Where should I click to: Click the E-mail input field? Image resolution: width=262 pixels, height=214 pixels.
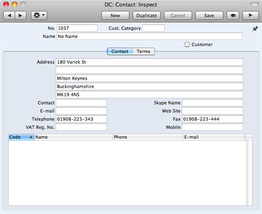81,111
